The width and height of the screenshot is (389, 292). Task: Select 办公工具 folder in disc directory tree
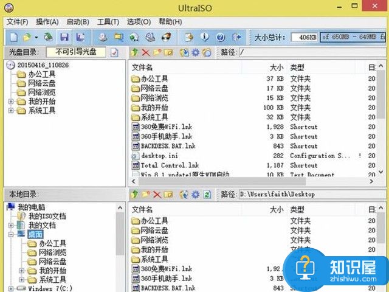tap(42, 74)
